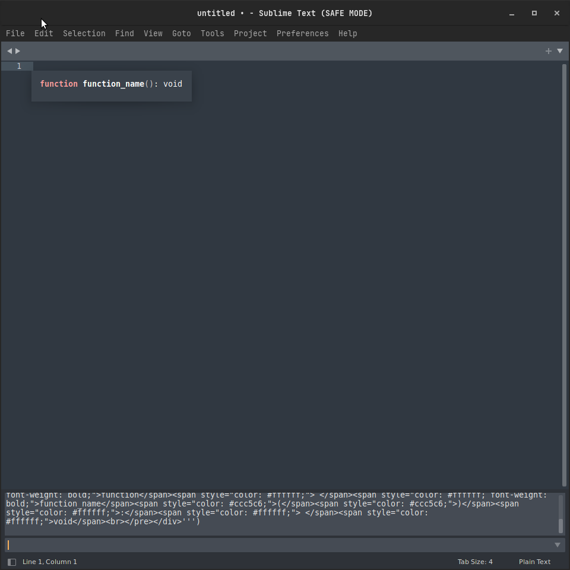Toggle the sidebar with the status bar icon
570x570 pixels.
point(12,561)
